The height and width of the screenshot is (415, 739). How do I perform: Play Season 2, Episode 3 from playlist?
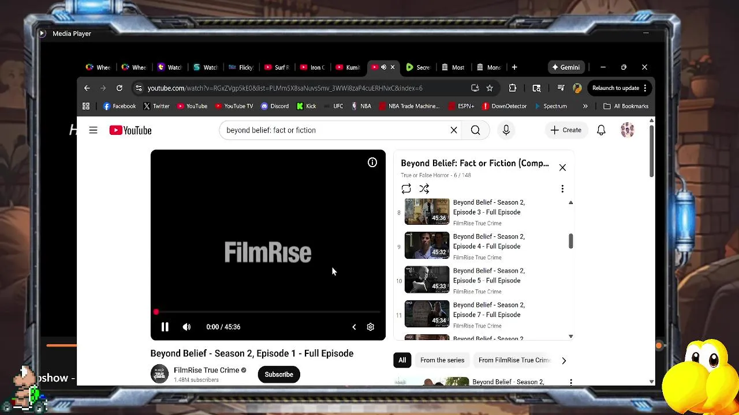481,212
